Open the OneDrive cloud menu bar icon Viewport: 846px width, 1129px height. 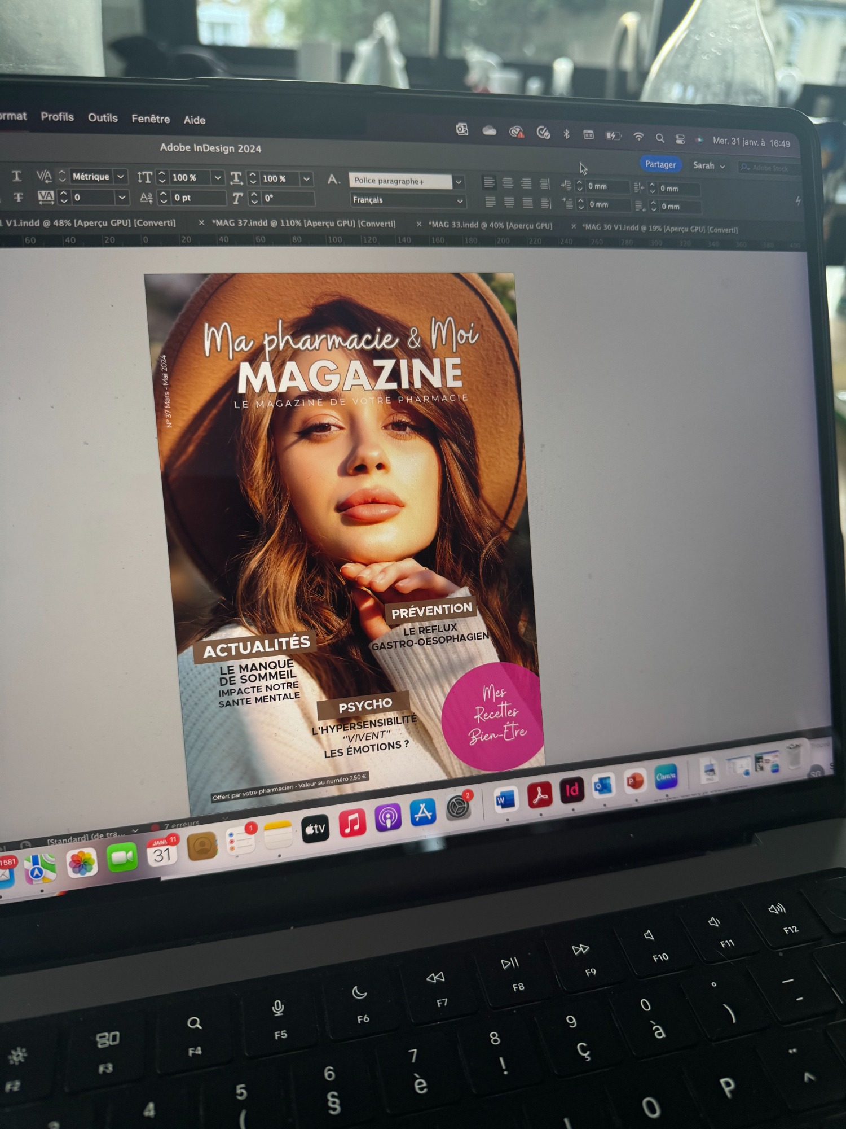(x=489, y=131)
